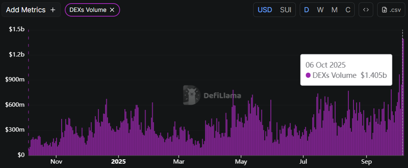Switch denomination to USD
This screenshot has width=408, height=168.
(x=265, y=10)
